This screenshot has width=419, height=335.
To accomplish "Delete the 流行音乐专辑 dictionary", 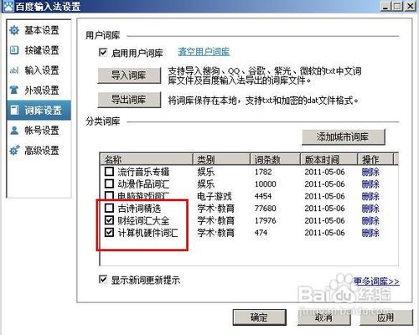I will 370,172.
